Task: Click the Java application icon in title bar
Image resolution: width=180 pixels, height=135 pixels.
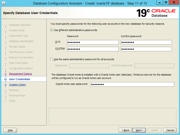Action: [x=4, y=3]
